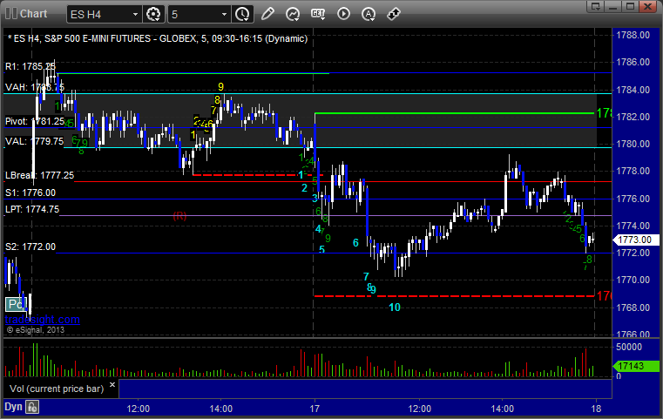
Task: Click the 18 date marker on time axis
Action: click(596, 409)
